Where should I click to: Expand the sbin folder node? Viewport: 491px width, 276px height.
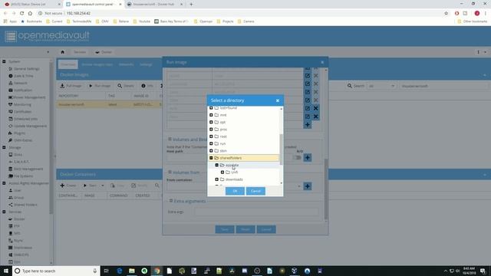[211, 151]
